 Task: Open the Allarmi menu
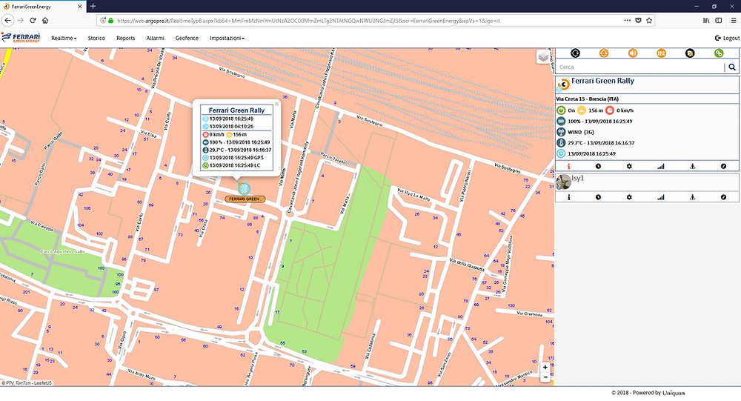click(155, 39)
